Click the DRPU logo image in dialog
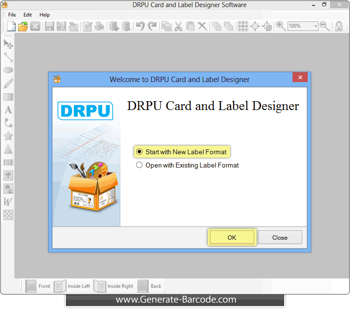Viewport: 350px width, 309px height. click(x=85, y=111)
